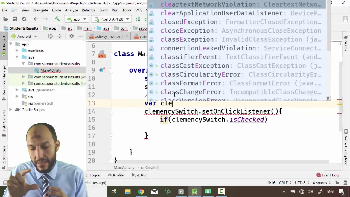
Task: Click the related XML gutter icon on line 7
Action: (x=101, y=54)
